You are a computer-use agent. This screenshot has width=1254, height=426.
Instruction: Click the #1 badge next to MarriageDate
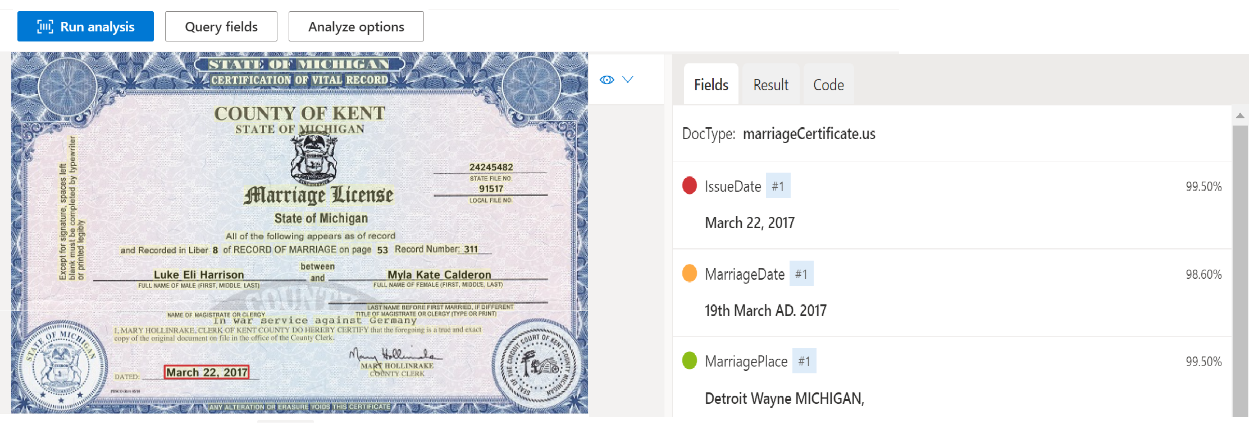[801, 274]
